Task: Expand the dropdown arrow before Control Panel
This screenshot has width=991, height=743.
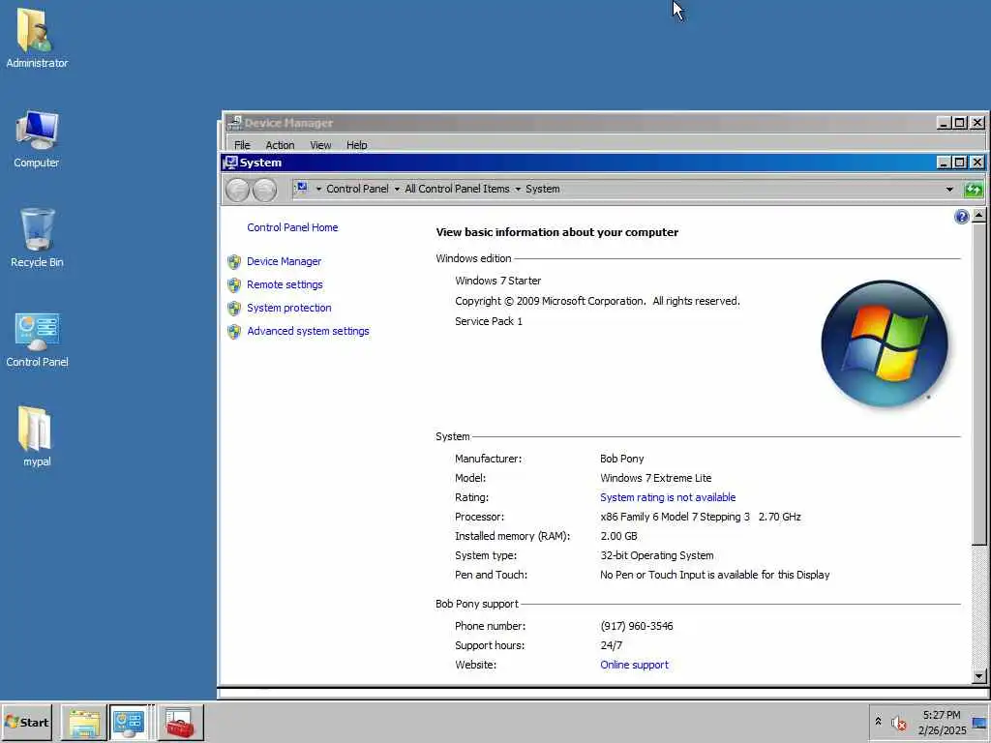Action: (x=318, y=189)
